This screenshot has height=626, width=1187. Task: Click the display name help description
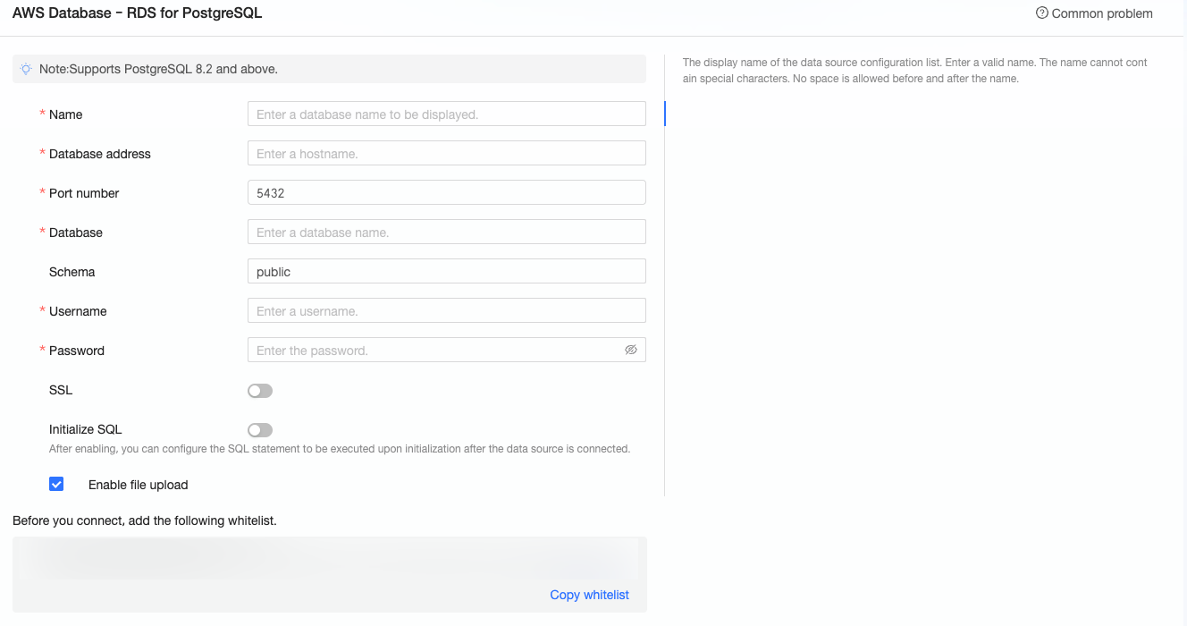pyautogui.click(x=915, y=71)
